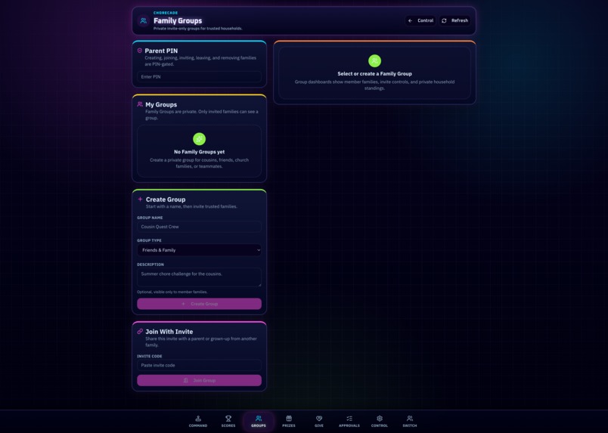Viewport: 608px width, 433px height.
Task: Click the green people icon above Select or create a Family Group
Action: pyautogui.click(x=374, y=61)
